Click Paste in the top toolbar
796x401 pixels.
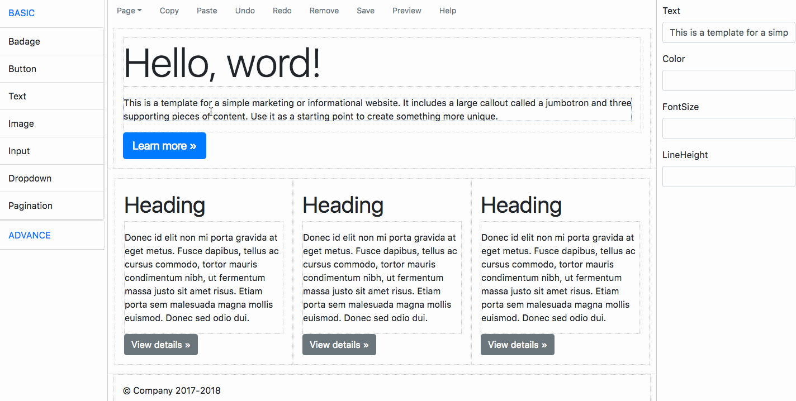point(207,11)
